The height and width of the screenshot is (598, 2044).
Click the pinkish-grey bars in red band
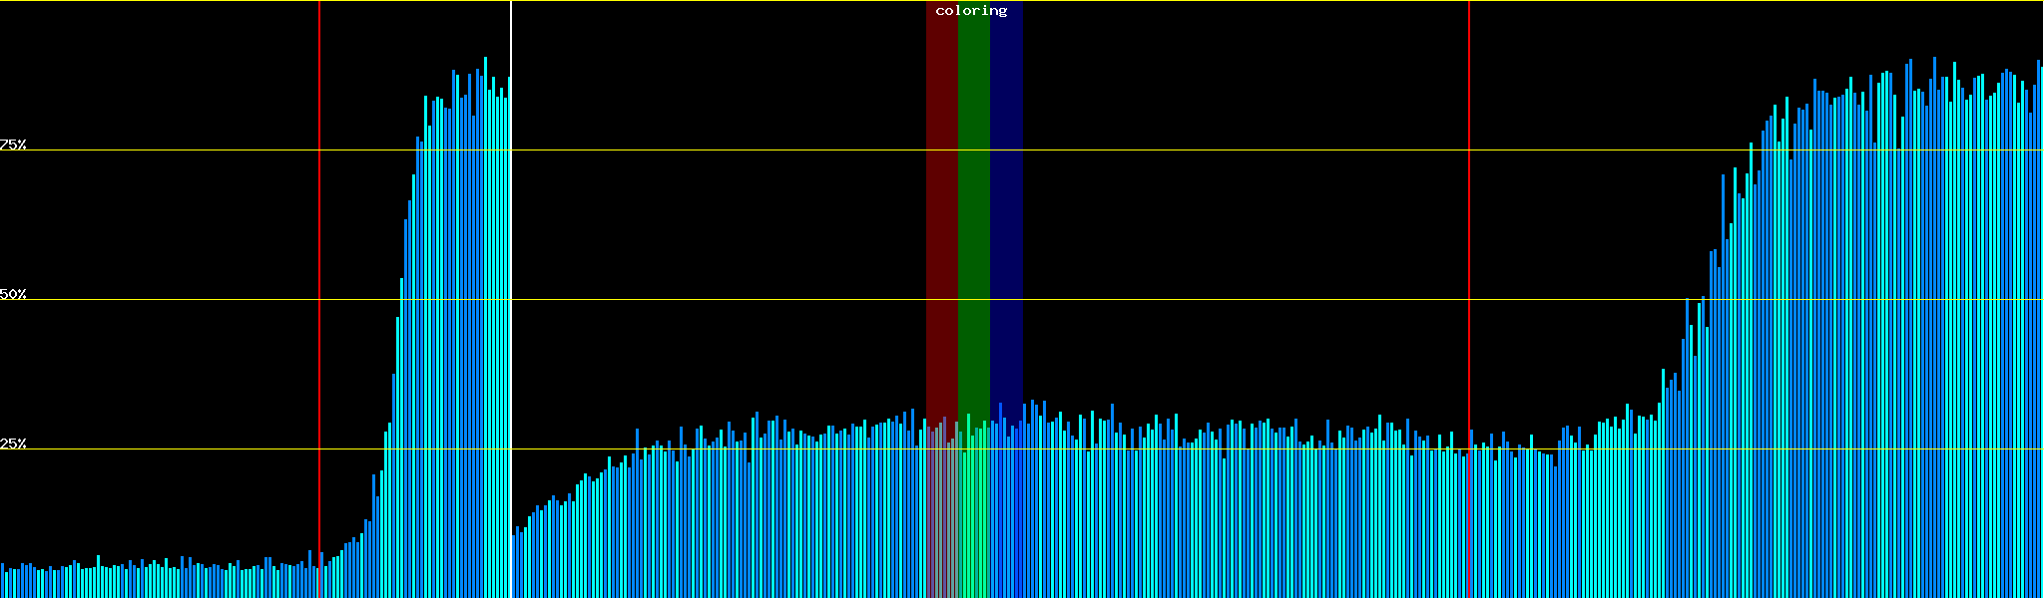pos(941,518)
